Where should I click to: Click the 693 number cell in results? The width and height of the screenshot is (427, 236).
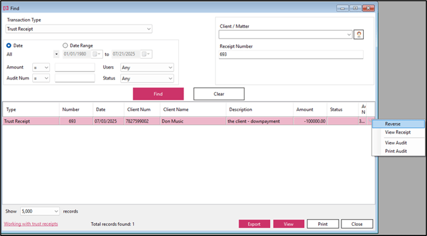coord(76,121)
